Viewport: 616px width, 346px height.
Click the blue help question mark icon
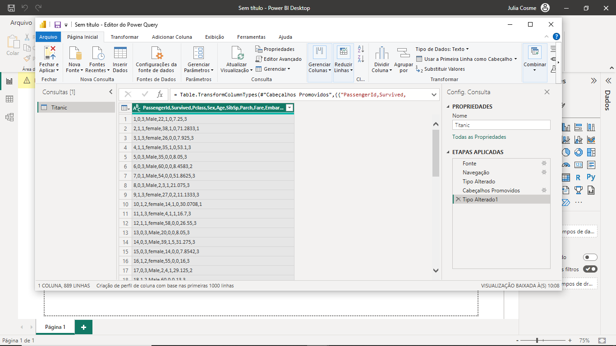pos(556,36)
